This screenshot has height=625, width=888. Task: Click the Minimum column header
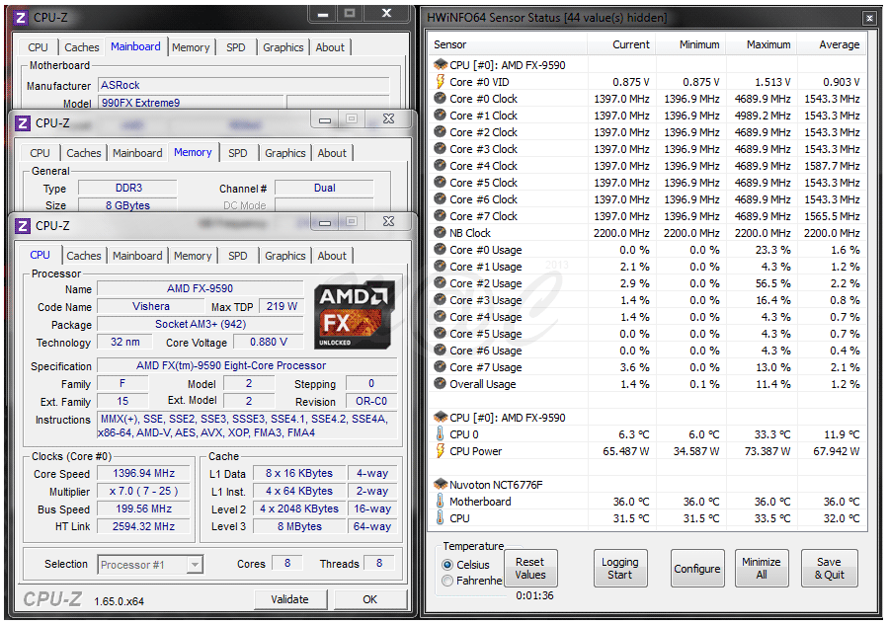coord(690,44)
